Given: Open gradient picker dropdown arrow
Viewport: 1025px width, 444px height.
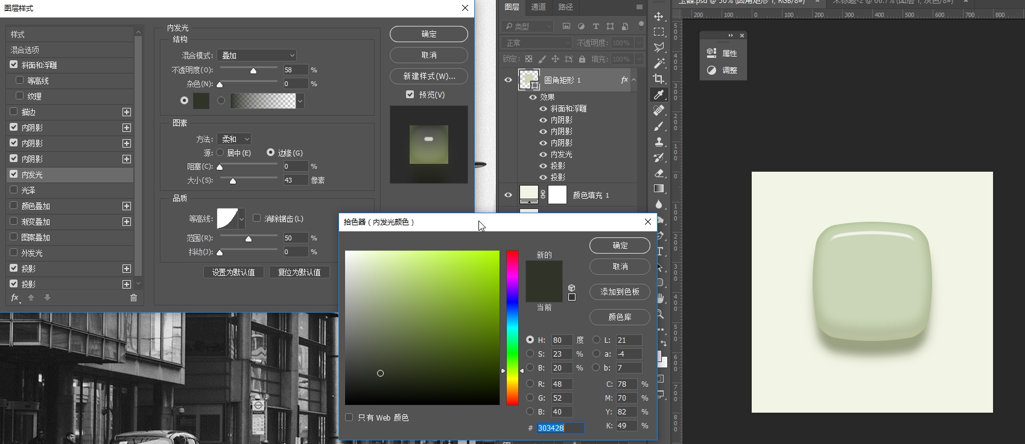Looking at the screenshot, I should pos(300,101).
